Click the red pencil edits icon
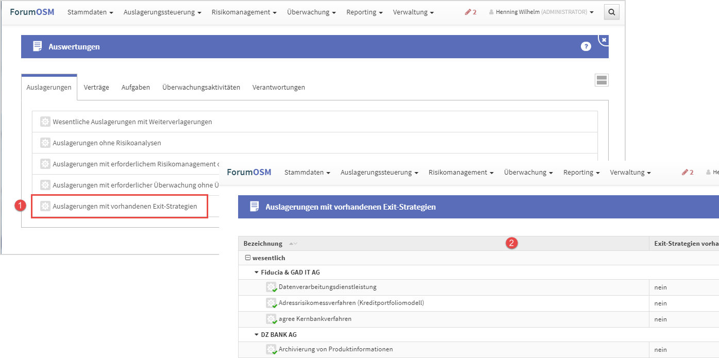Image resolution: width=719 pixels, height=358 pixels. click(x=470, y=12)
